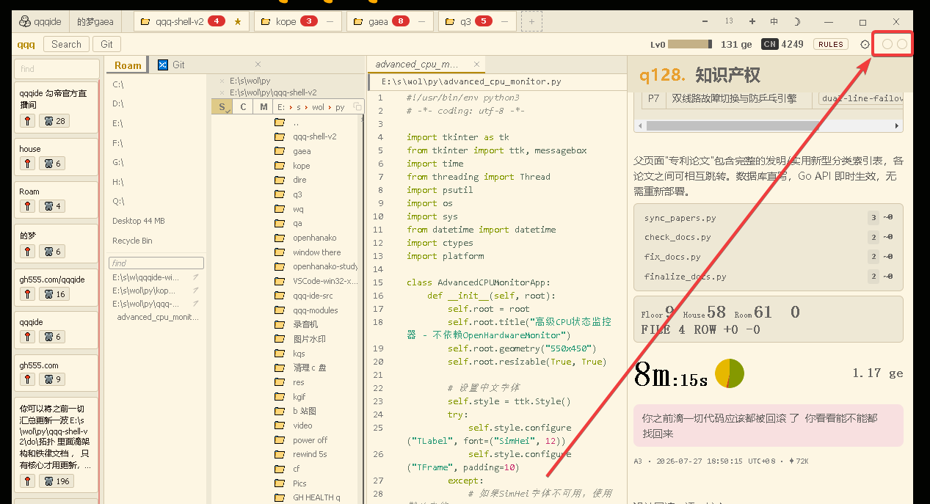The width and height of the screenshot is (930, 504).
Task: Click the 'wol' breadcrumb segment
Action: [x=318, y=107]
